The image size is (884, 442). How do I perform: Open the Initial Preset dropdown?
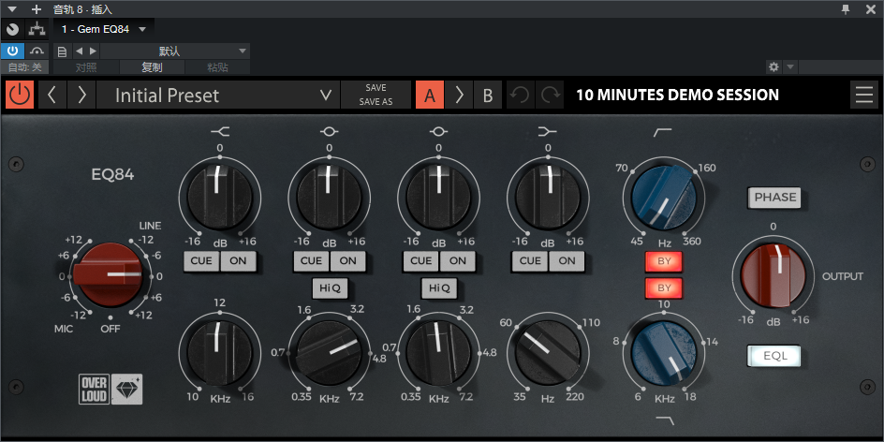point(218,95)
